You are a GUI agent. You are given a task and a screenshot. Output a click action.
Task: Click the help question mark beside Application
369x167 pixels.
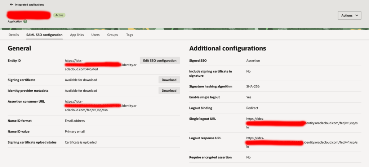[25, 21]
